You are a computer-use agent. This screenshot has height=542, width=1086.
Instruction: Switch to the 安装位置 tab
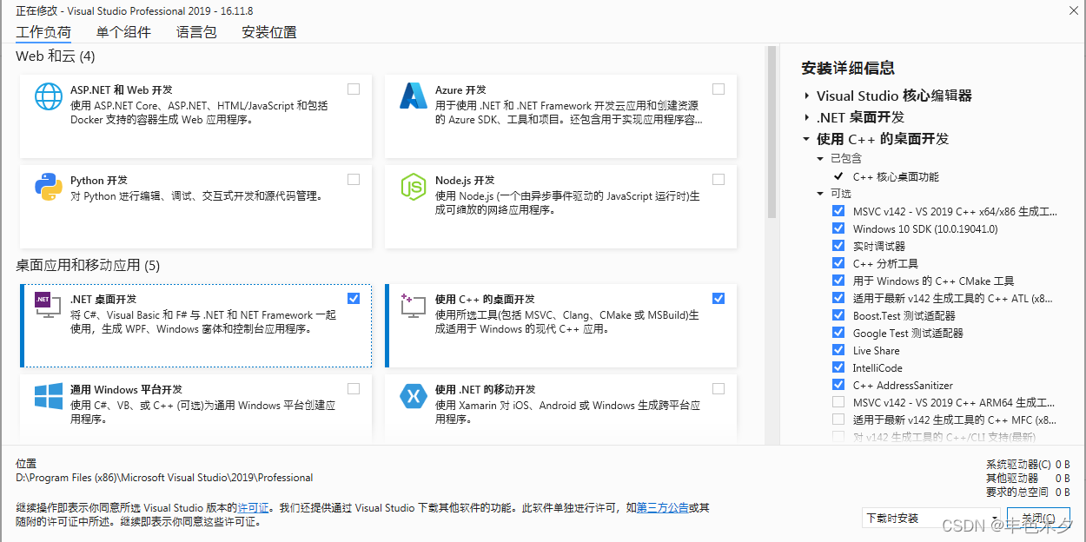(269, 32)
